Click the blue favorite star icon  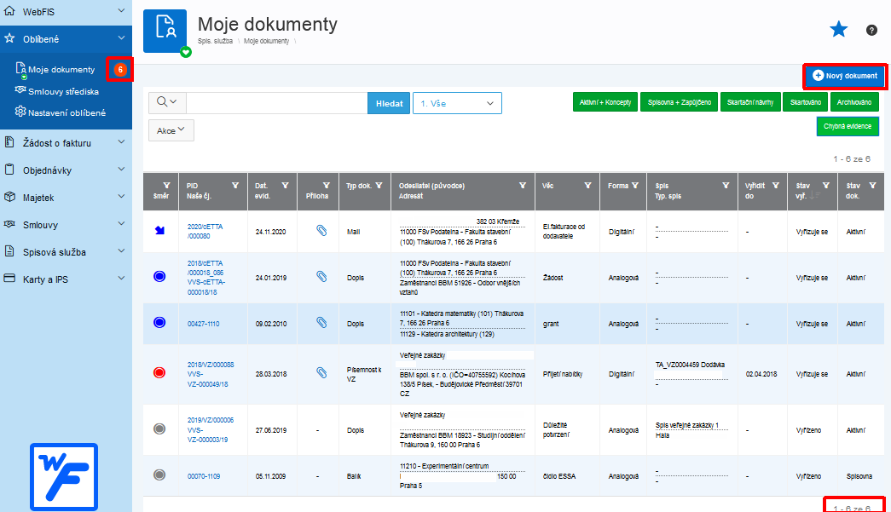838,30
